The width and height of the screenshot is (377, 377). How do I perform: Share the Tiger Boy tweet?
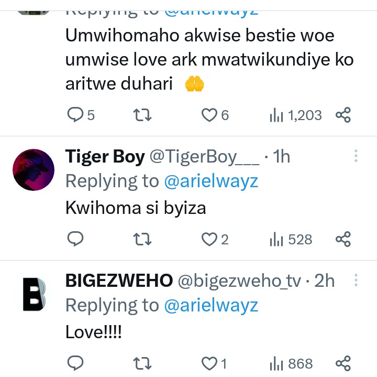point(342,240)
